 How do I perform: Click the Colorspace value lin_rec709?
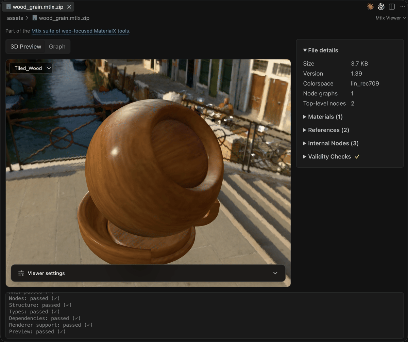365,83
